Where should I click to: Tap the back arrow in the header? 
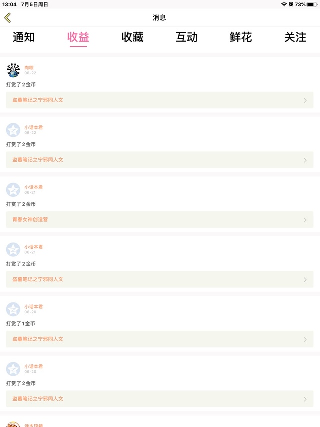tap(7, 18)
